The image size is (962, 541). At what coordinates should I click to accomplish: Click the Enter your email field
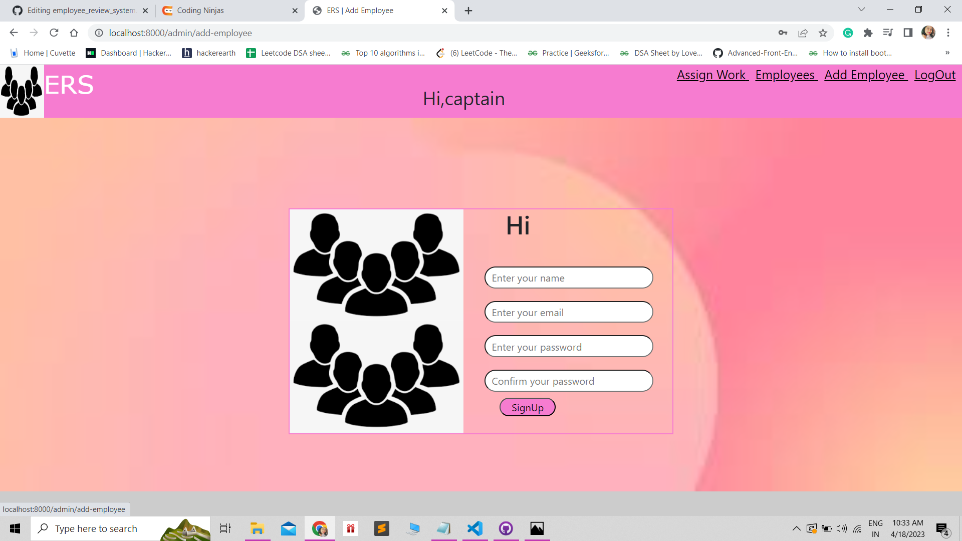[x=568, y=312]
